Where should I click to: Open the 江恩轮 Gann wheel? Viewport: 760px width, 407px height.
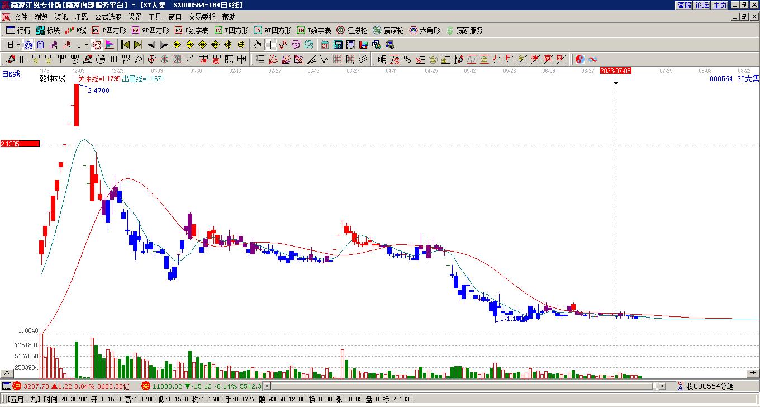(x=352, y=30)
